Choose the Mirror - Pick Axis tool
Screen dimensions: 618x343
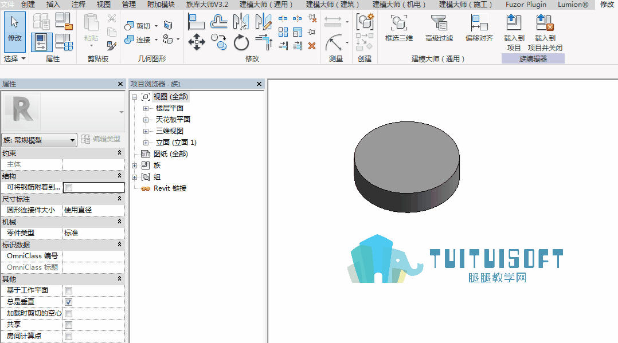point(240,22)
